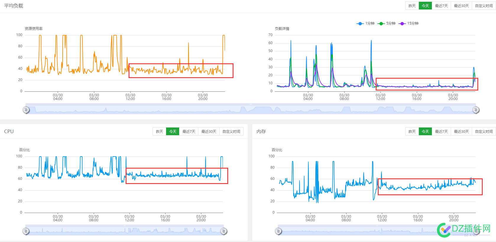Select 昨天 tab in 平均负载 panel
The width and height of the screenshot is (496, 242).
[x=412, y=6]
